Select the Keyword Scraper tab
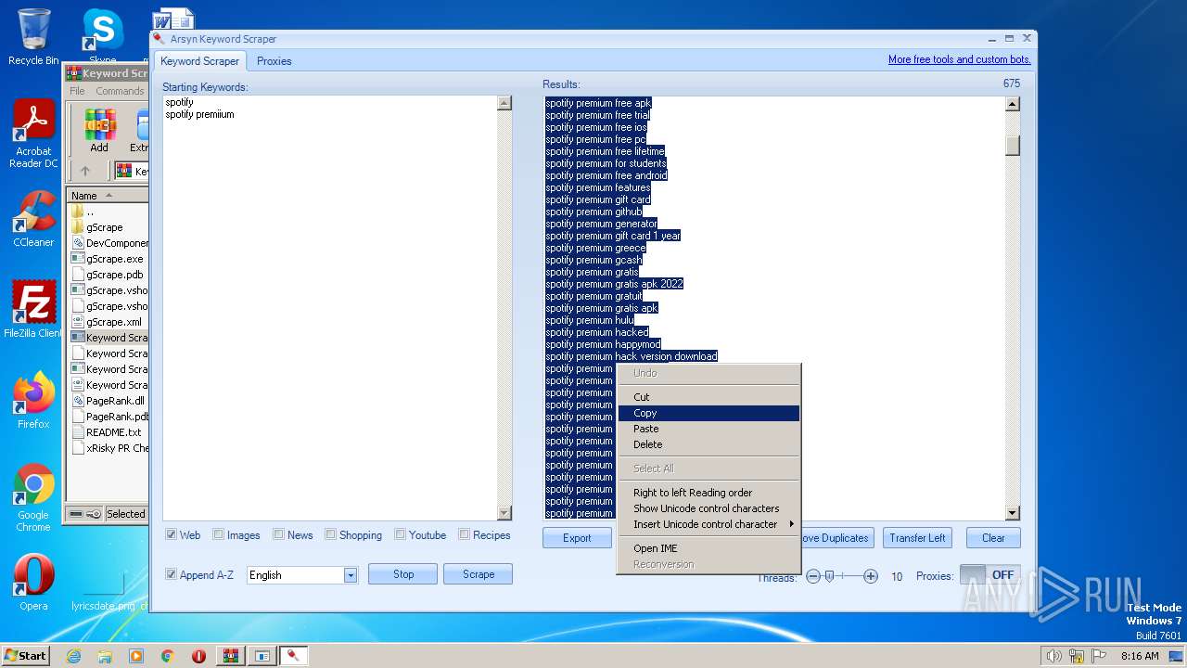 (x=200, y=61)
